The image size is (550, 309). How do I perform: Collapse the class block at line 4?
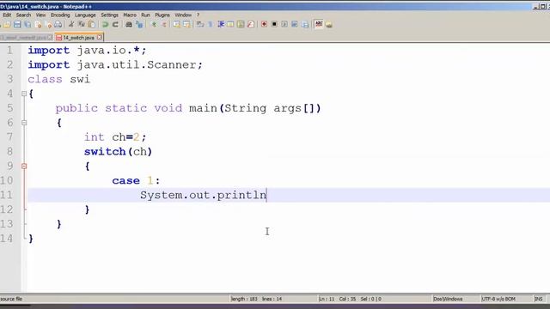24,94
